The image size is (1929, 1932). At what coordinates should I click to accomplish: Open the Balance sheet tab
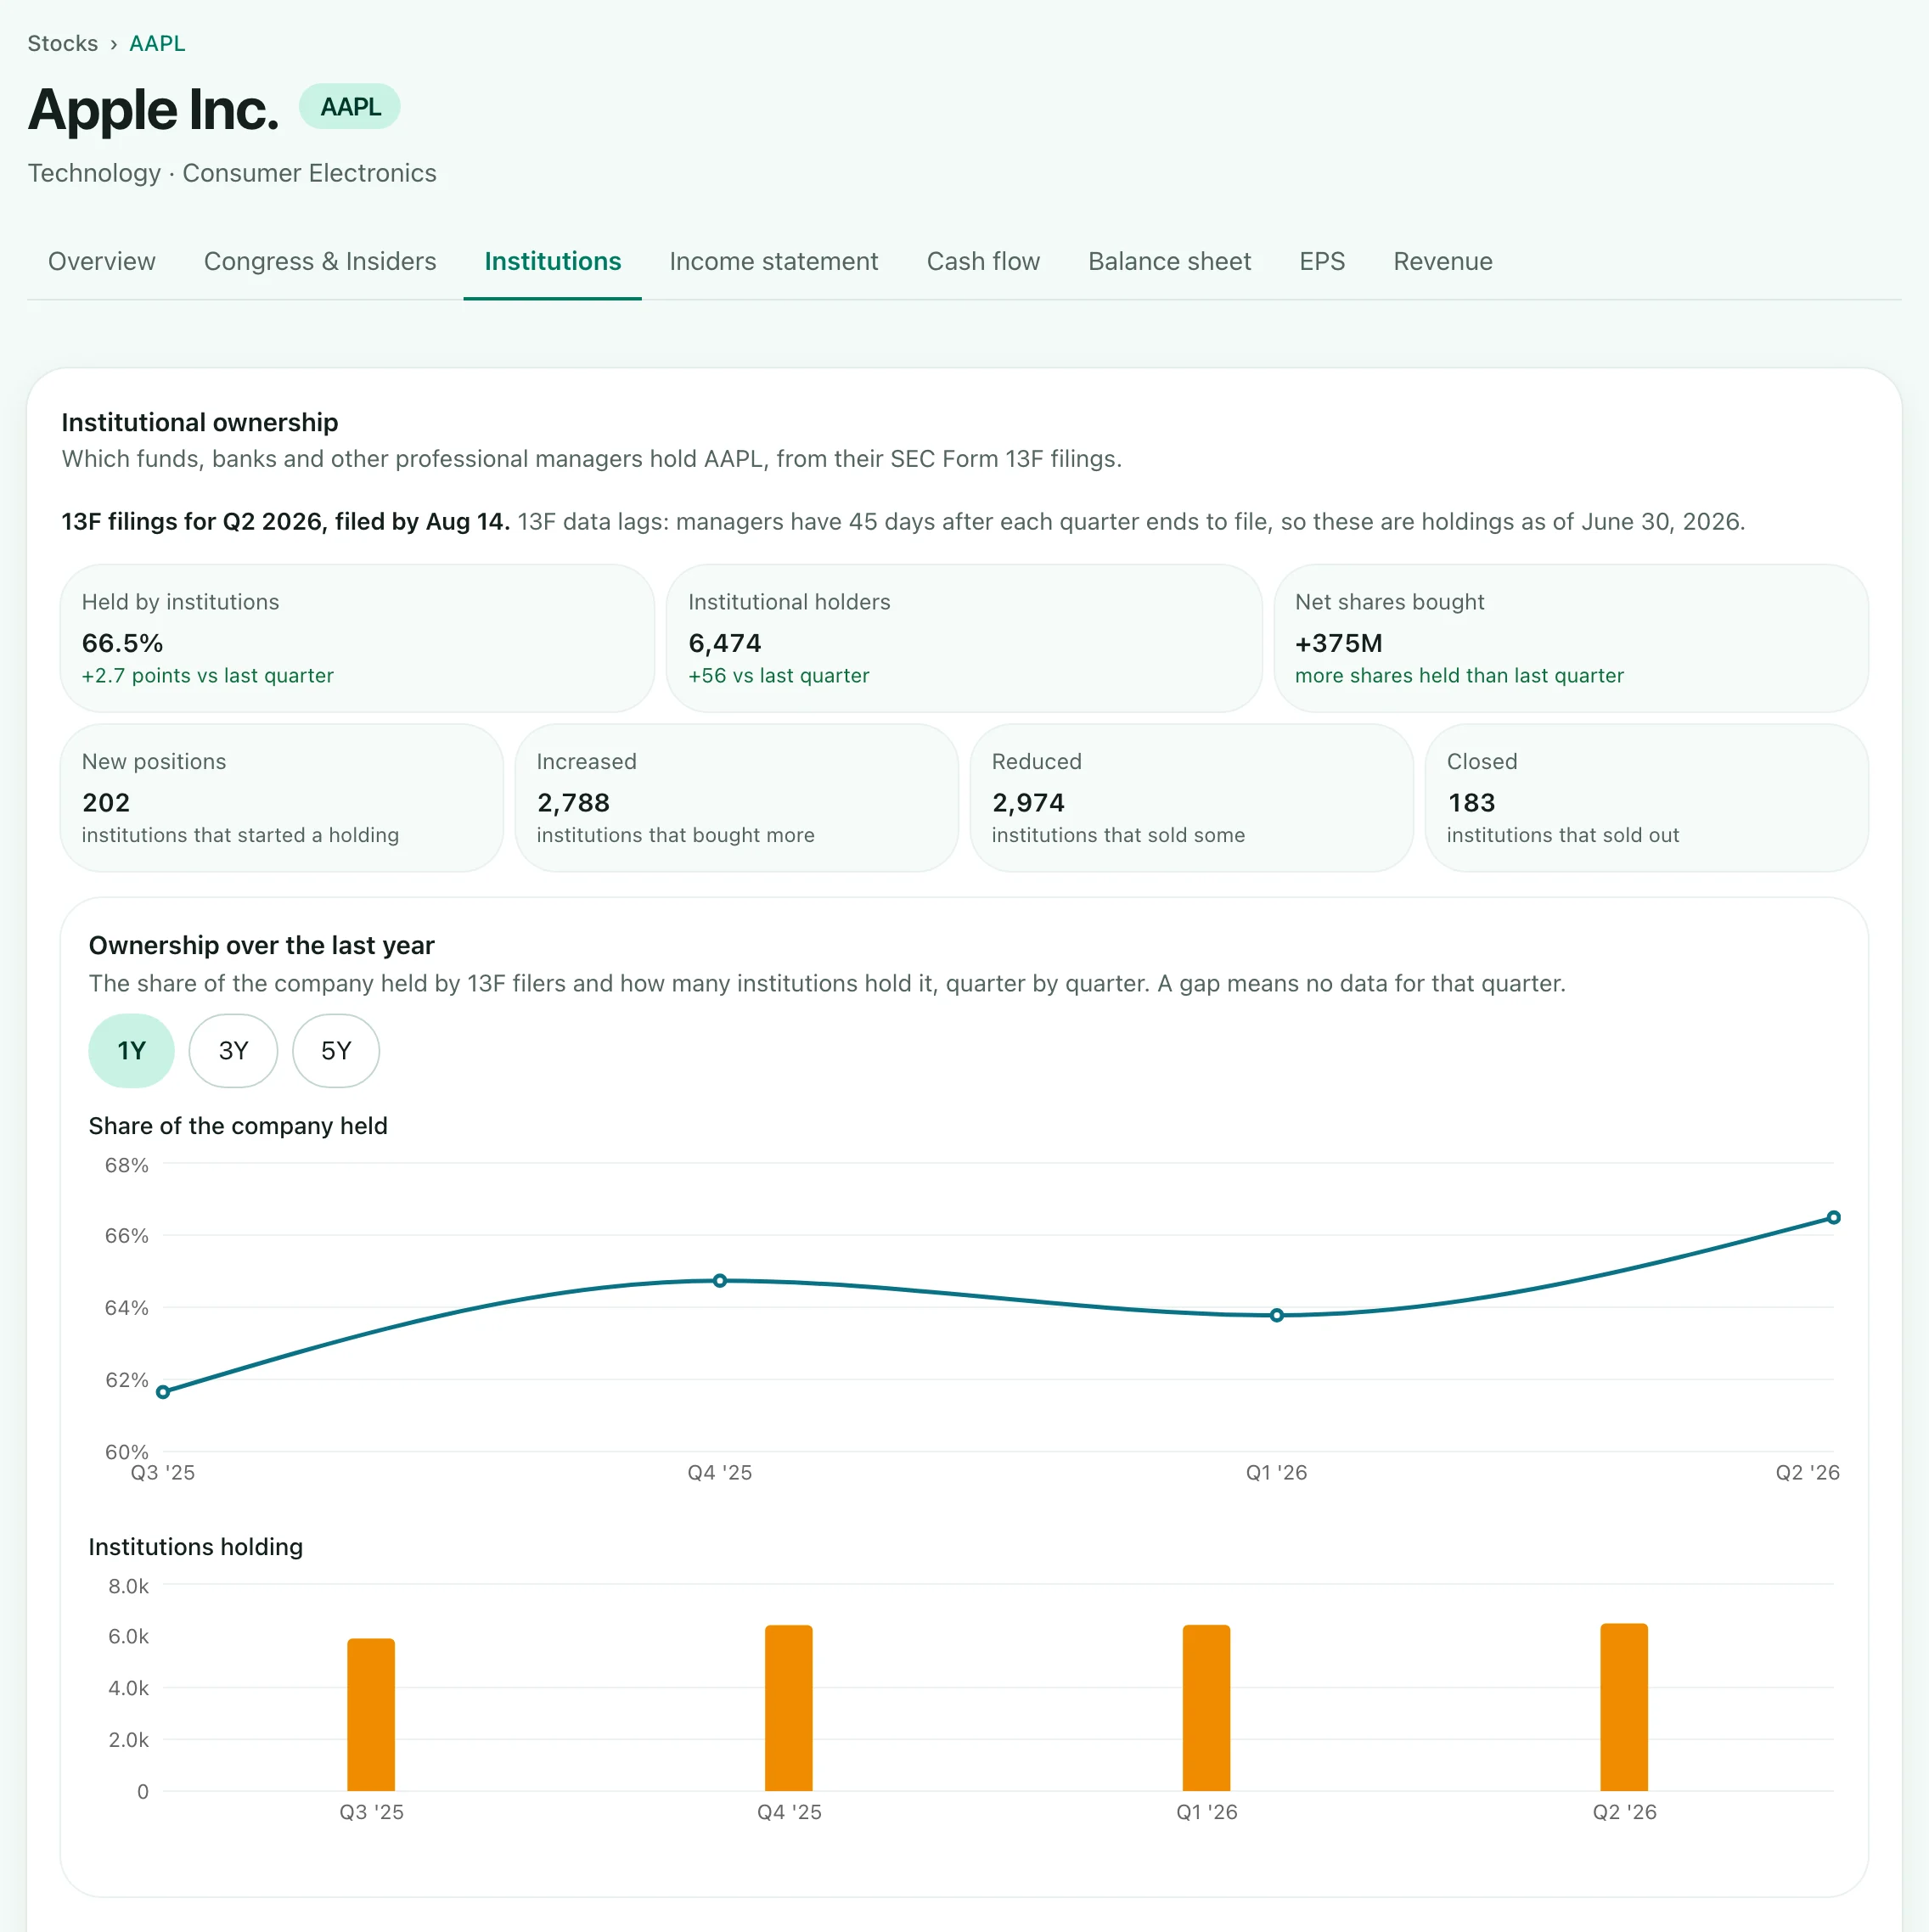1169,261
